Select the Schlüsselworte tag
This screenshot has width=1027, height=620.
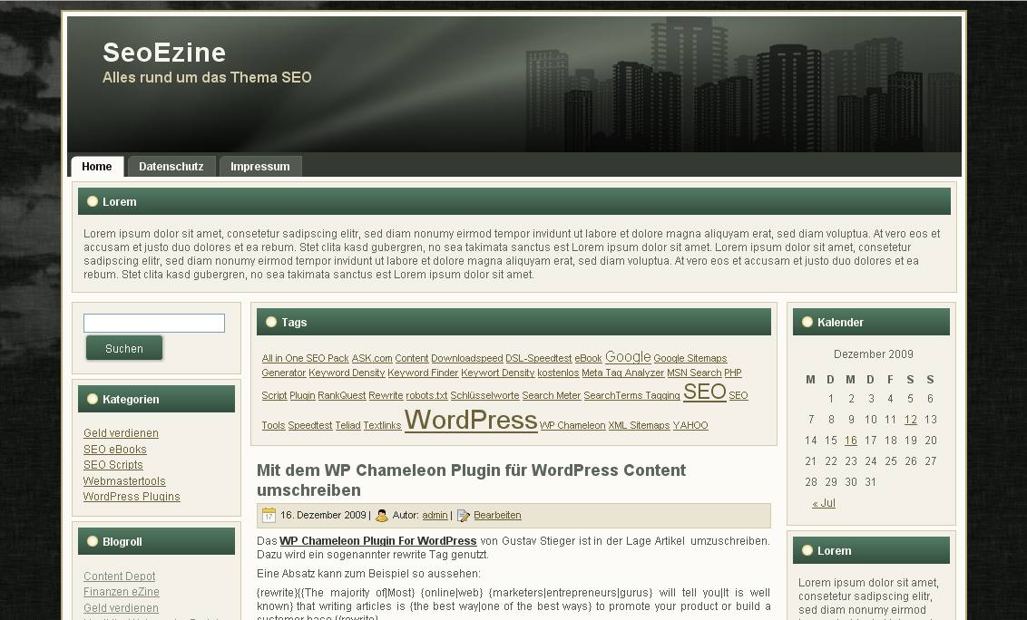tap(484, 395)
